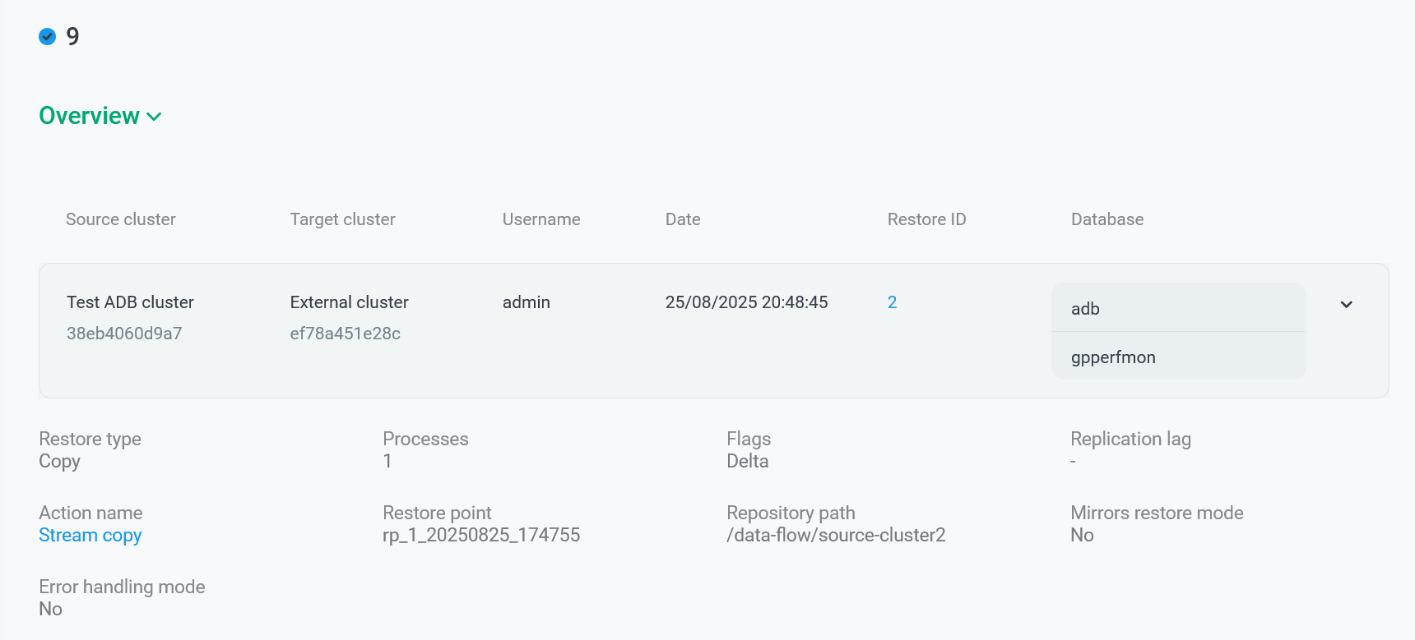Open the Stream copy action link
The image size is (1415, 640).
(90, 536)
